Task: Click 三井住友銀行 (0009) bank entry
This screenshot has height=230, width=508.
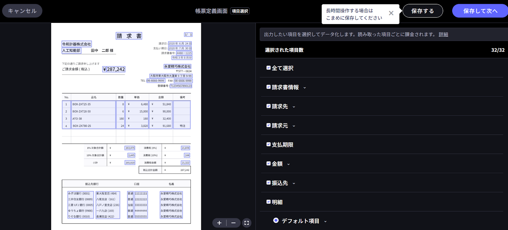Action: [80, 199]
